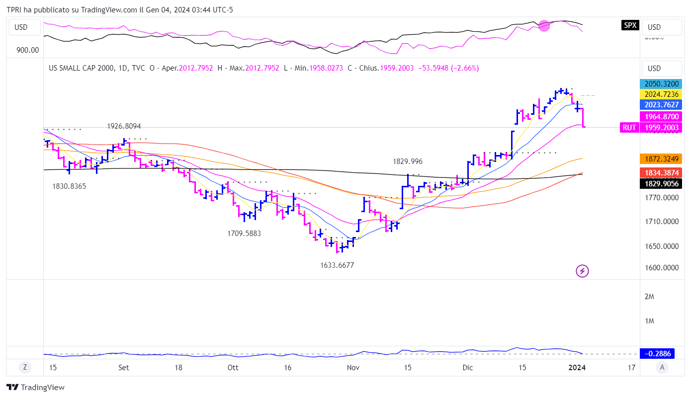This screenshot has width=691, height=398.
Task: Select the light blue 2050.3200 price tag
Action: pos(662,83)
